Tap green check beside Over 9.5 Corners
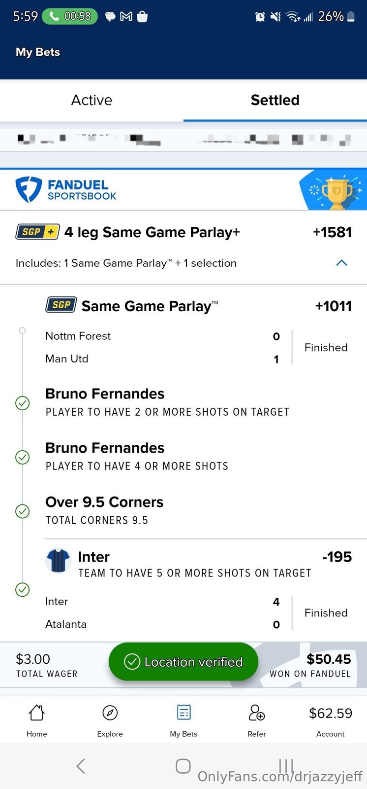This screenshot has height=789, width=367. coord(23,511)
